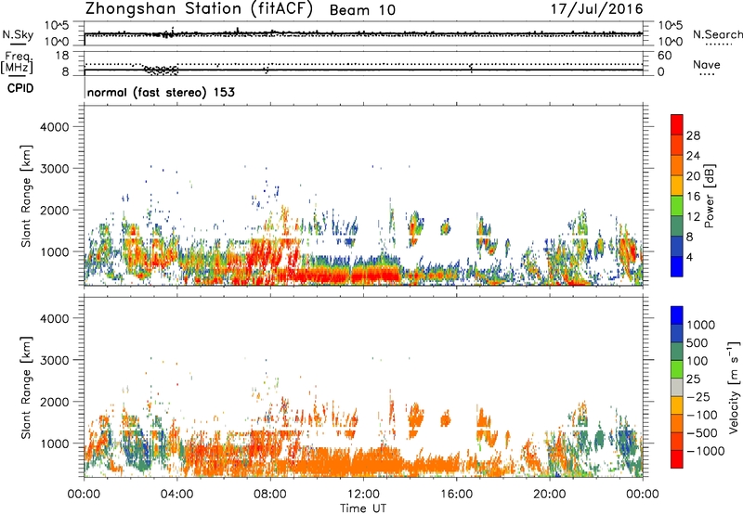The height and width of the screenshot is (514, 743).
Task: Click the '28' power colorbar label
Action: 693,135
